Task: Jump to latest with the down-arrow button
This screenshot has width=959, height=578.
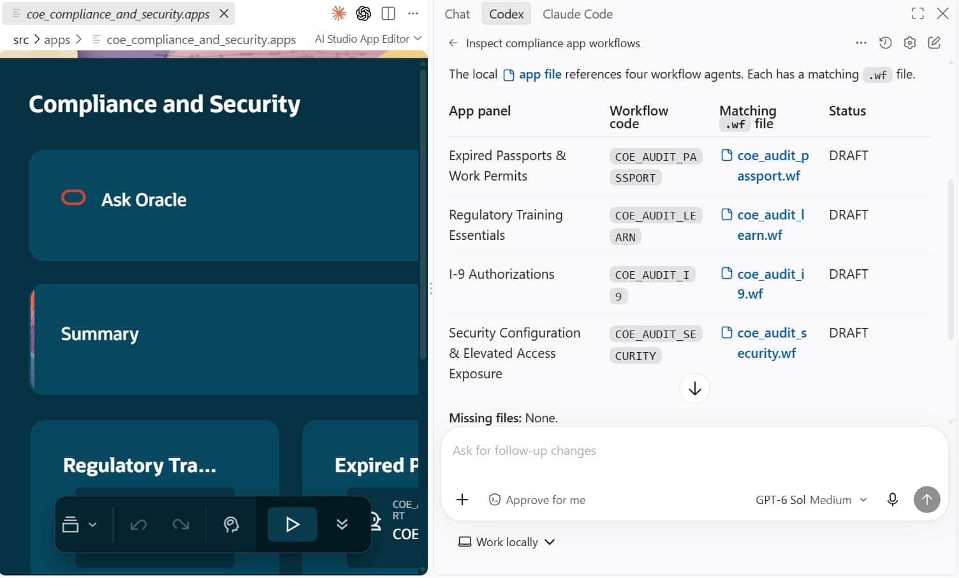Action: 695,389
